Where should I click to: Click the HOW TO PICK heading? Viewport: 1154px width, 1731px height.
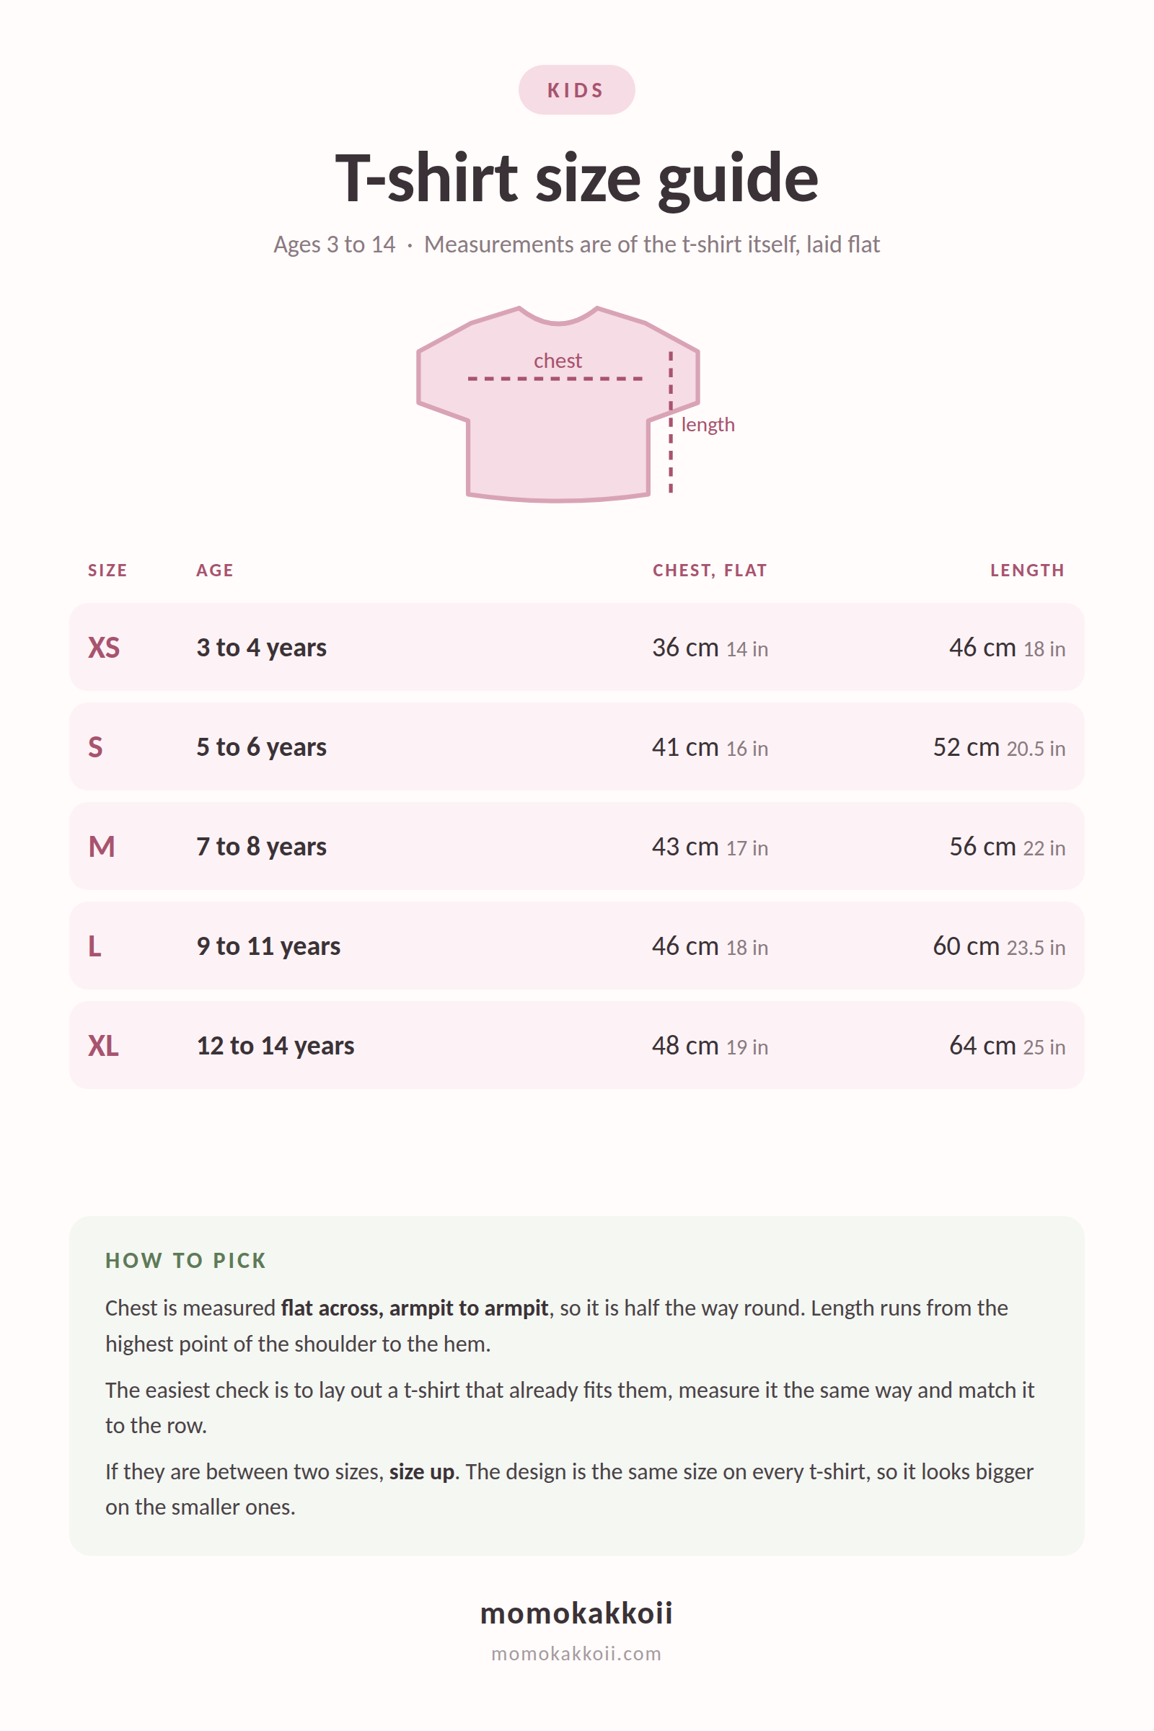[x=185, y=1261]
